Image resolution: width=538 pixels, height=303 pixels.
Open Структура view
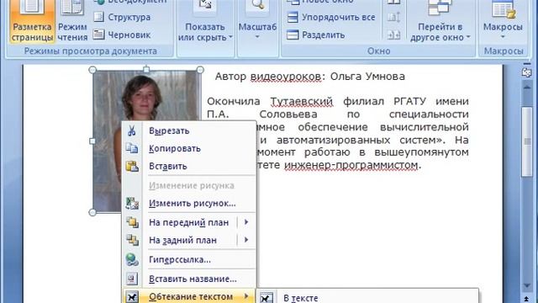click(x=122, y=17)
